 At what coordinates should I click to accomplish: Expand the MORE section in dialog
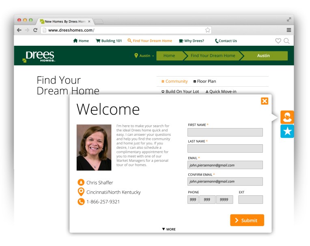point(169,229)
